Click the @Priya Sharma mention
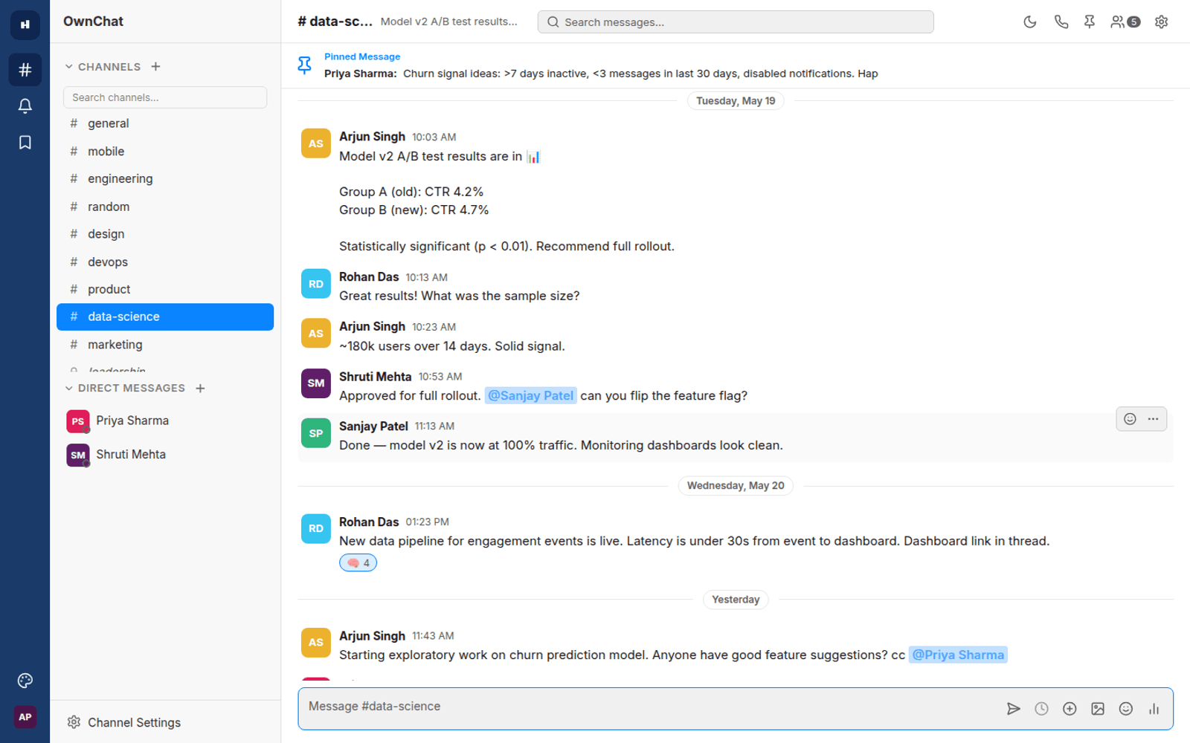1190x743 pixels. pos(958,655)
